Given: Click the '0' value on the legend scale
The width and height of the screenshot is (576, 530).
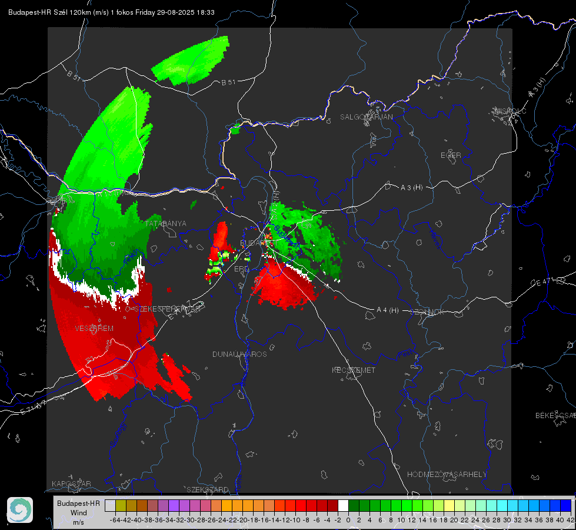Looking at the screenshot, I should [348, 520].
